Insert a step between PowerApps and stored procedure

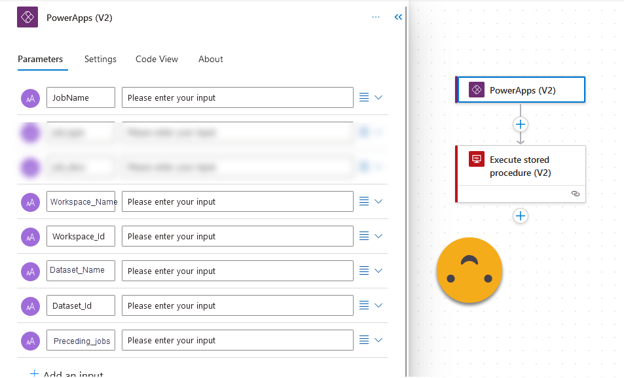pyautogui.click(x=521, y=124)
